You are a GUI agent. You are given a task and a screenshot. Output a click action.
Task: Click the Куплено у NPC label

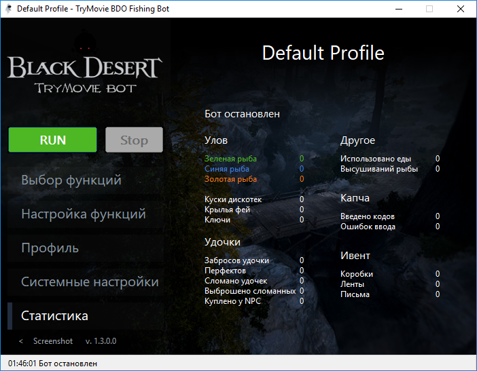tap(232, 301)
